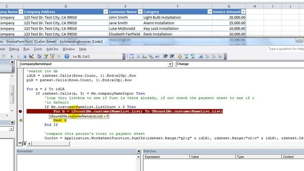Click the Parameter Info icon
304x171 pixels.
click(151, 57)
